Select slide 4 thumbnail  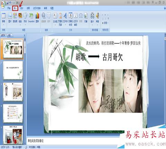(13, 113)
